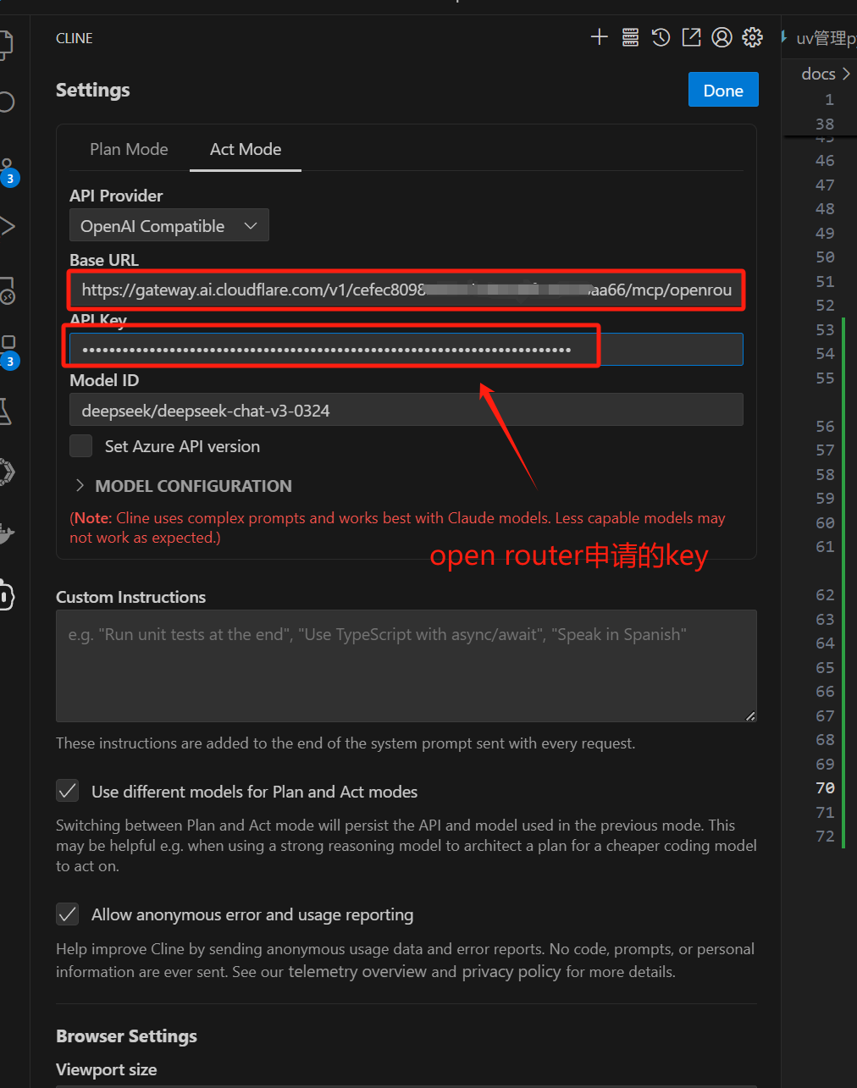Open the MCP Servers panel
The width and height of the screenshot is (857, 1088).
pyautogui.click(x=630, y=37)
